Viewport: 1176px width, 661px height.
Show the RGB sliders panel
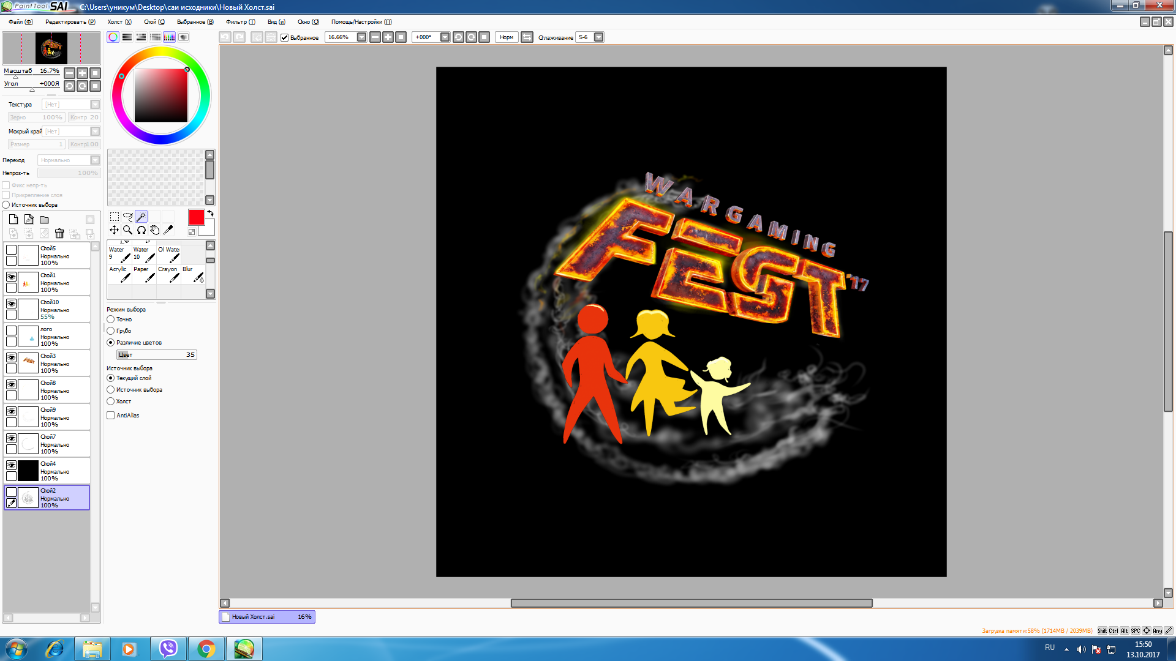127,37
